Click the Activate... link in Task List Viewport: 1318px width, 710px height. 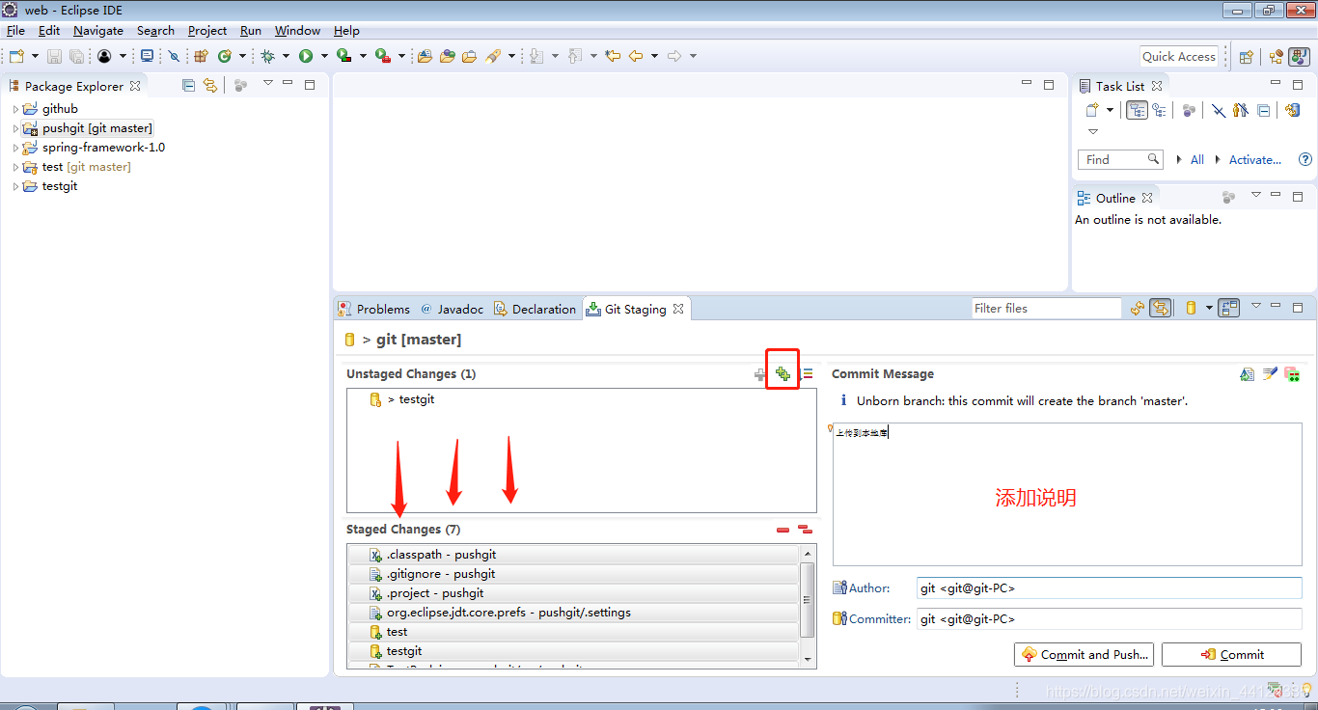(1255, 159)
